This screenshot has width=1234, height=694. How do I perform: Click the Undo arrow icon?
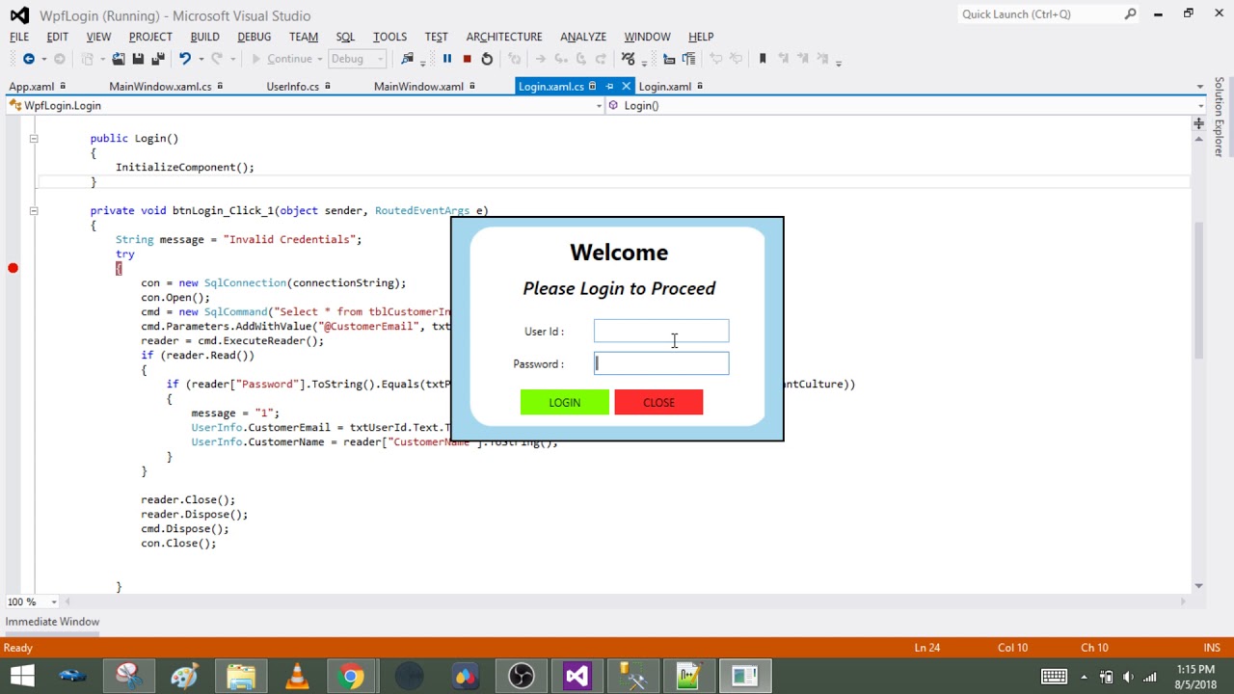tap(184, 59)
